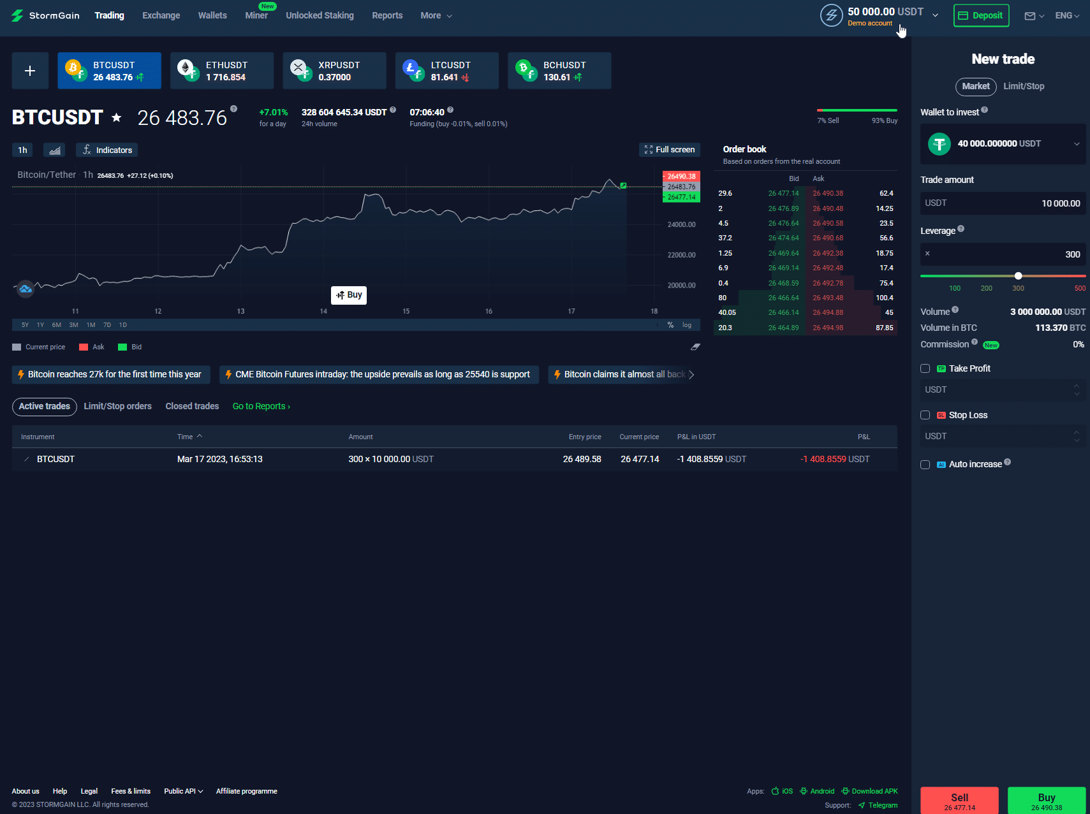1090x814 pixels.
Task: Click the Deposit button
Action: pos(981,15)
